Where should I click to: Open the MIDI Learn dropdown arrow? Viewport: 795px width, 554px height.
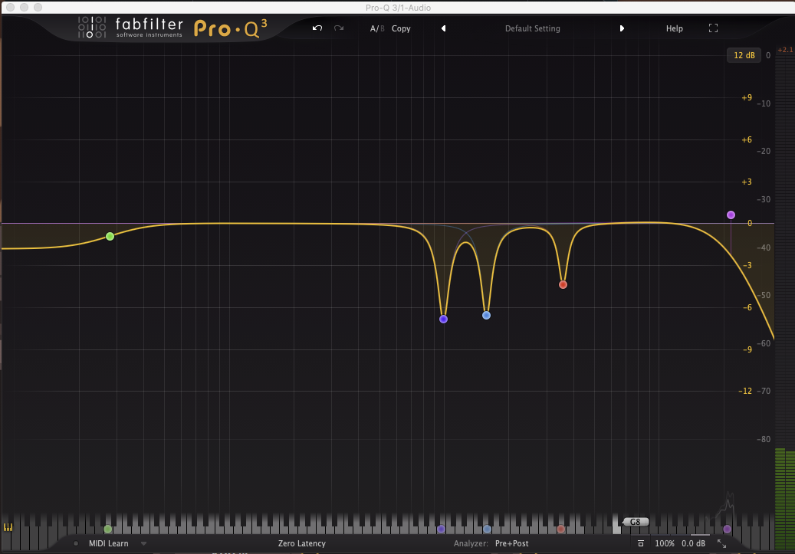[x=143, y=543]
